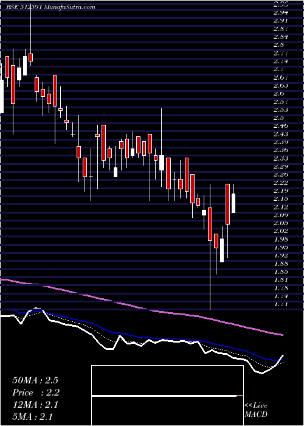Screen dimensions: 304x426
Task: Select the 2.53 price axis label
Action: 280,110
